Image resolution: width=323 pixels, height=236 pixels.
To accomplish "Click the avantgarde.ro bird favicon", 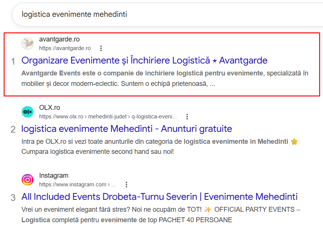I will coord(28,44).
